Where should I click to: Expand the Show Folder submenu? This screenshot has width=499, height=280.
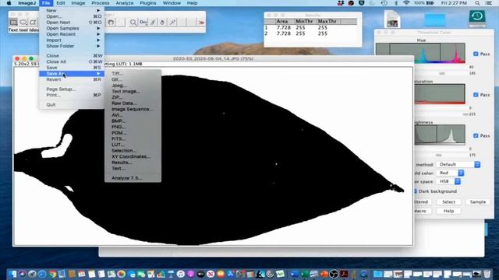pos(72,46)
